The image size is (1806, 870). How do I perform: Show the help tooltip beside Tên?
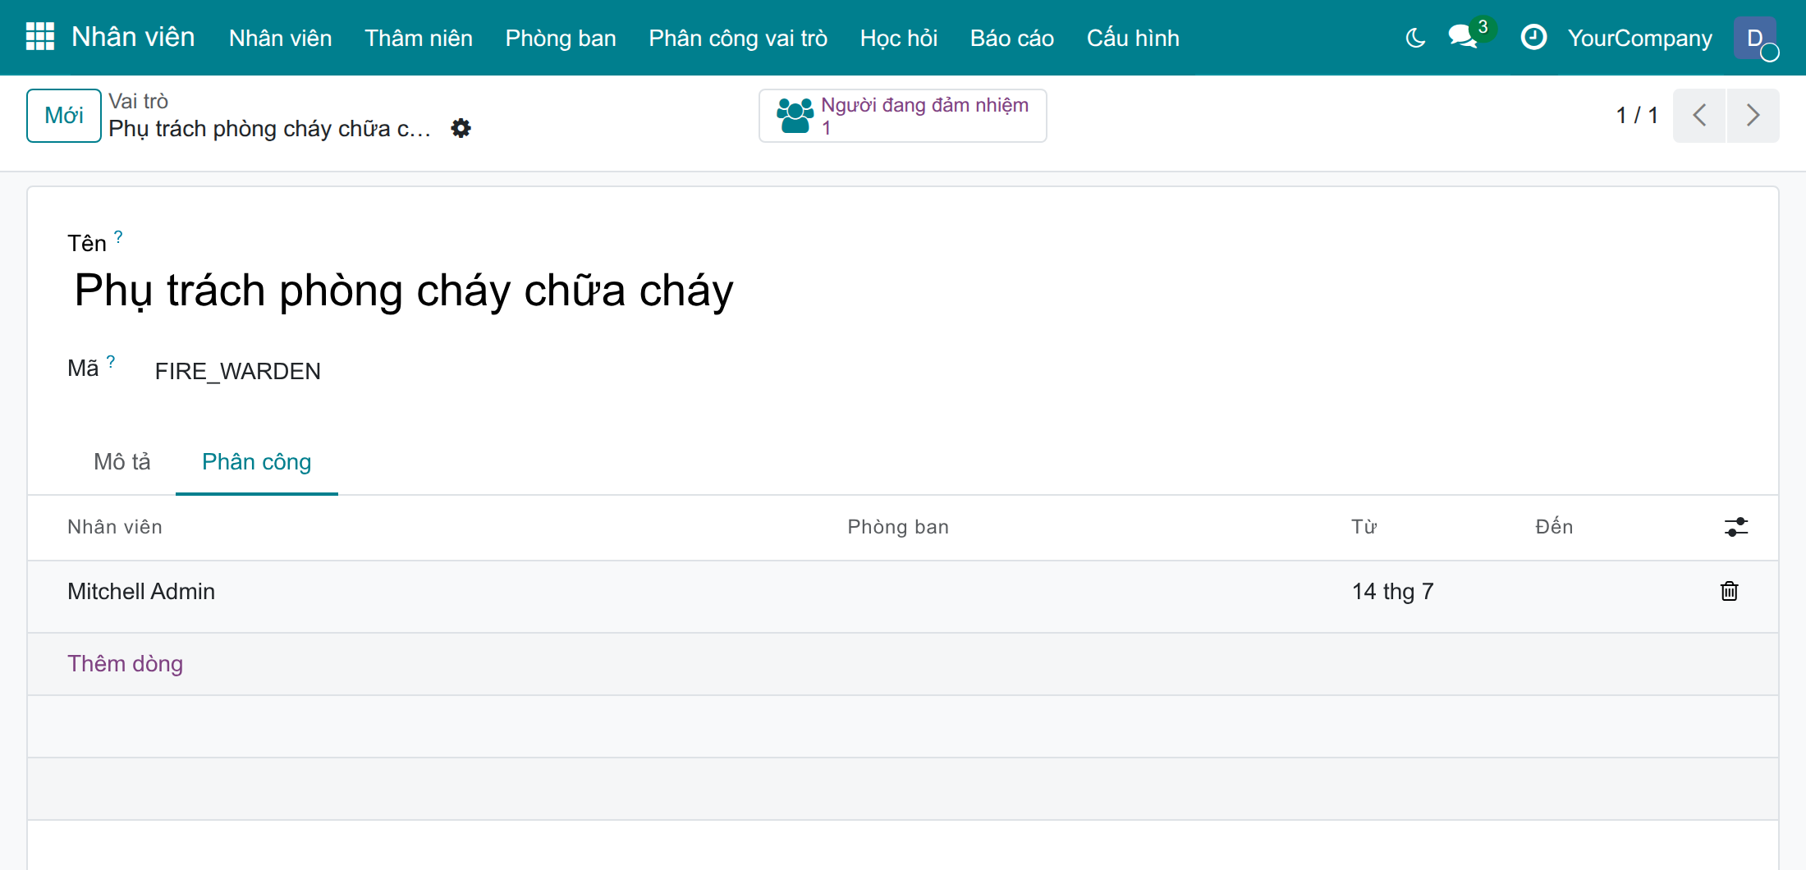118,237
